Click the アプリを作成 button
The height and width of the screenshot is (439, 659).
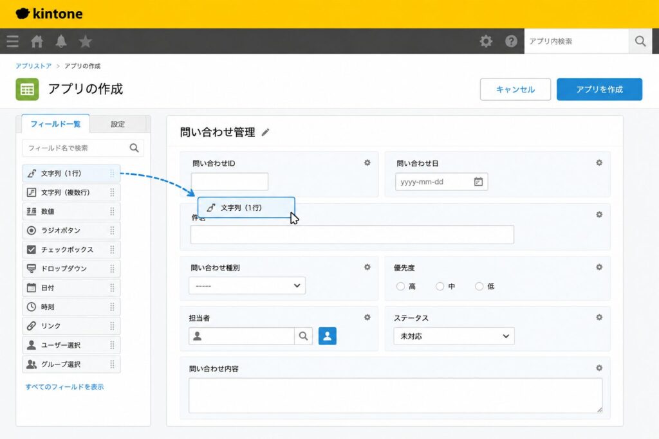click(x=599, y=89)
